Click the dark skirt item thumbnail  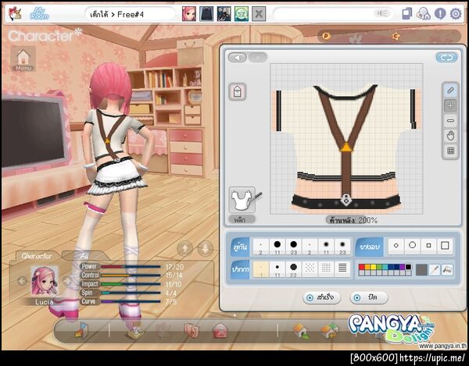[x=206, y=14]
